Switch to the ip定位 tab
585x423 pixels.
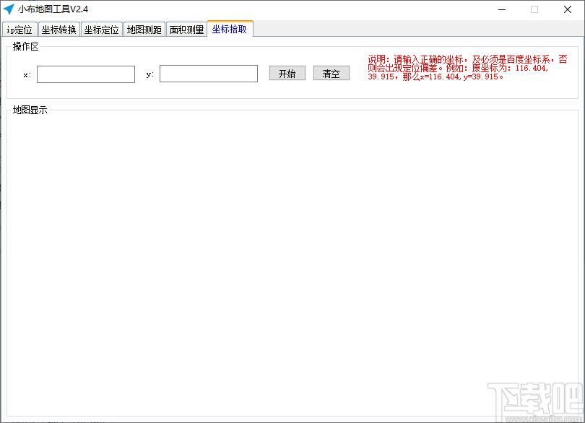tap(19, 30)
